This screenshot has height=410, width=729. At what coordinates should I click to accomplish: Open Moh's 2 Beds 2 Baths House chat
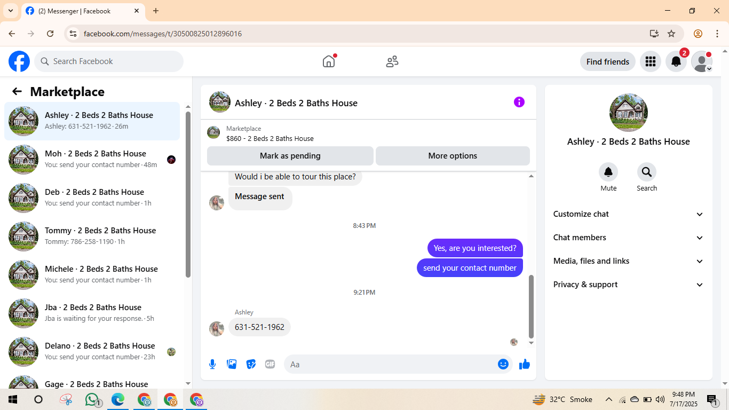tap(92, 160)
